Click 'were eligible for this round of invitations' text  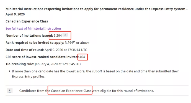click(x=123, y=91)
